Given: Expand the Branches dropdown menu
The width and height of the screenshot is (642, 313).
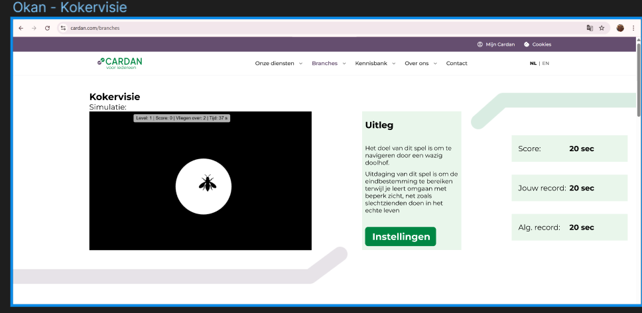Looking at the screenshot, I should pyautogui.click(x=328, y=64).
